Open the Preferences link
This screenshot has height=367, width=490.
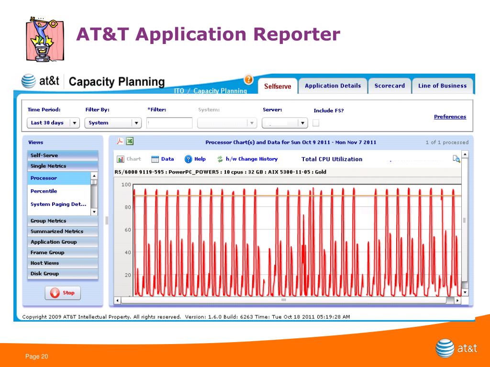pos(450,117)
